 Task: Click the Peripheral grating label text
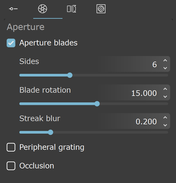[52, 147]
